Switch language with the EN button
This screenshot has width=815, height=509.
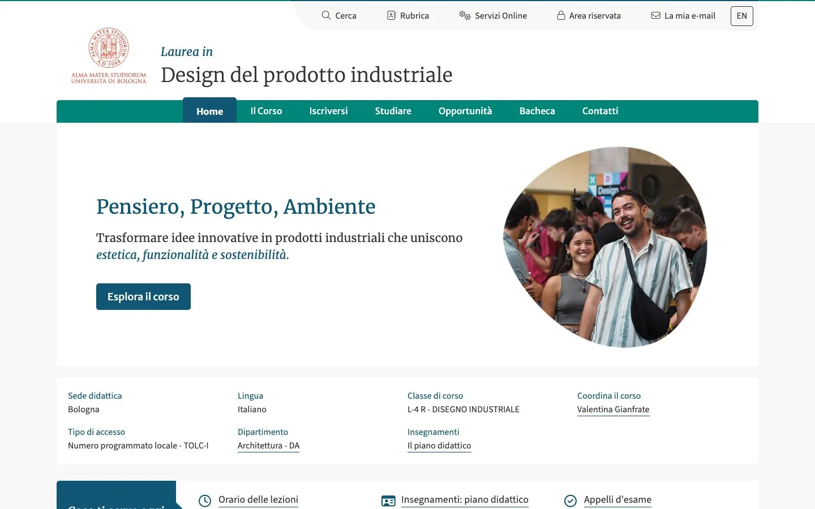tap(741, 16)
